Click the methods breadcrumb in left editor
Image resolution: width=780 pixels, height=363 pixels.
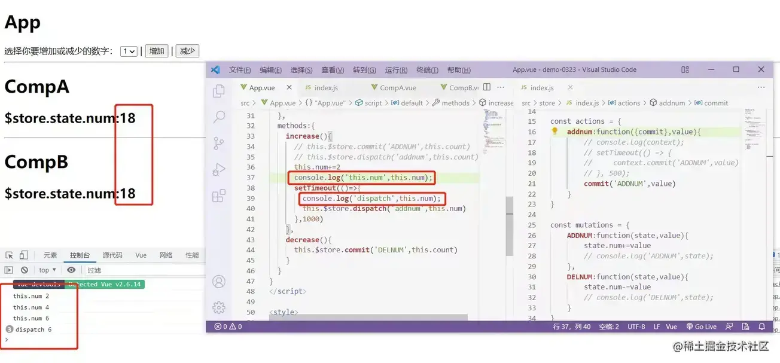click(x=450, y=103)
